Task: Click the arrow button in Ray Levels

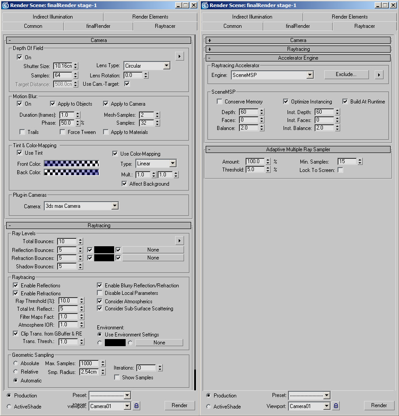Action: point(179,240)
